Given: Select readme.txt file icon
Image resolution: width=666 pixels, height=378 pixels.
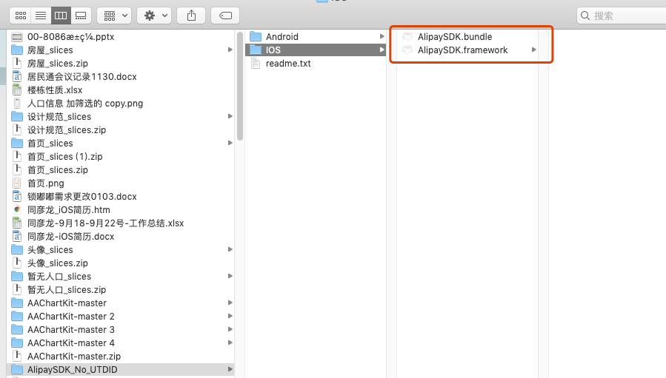Looking at the screenshot, I should 256,63.
